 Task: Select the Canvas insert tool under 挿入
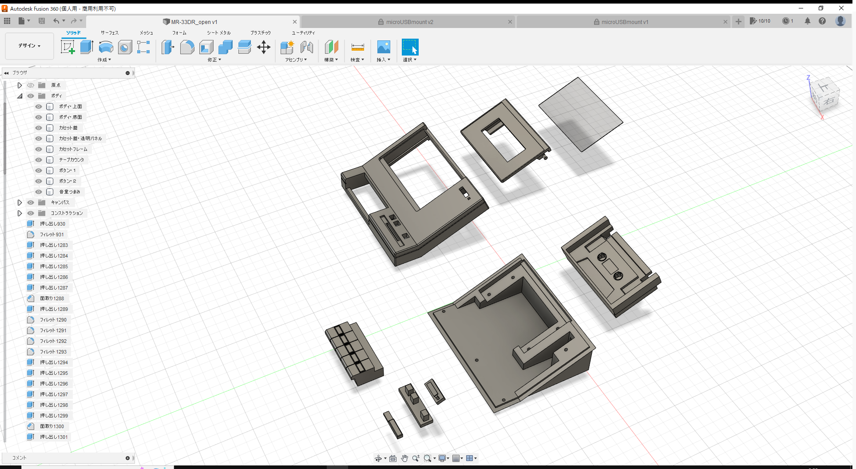(383, 47)
